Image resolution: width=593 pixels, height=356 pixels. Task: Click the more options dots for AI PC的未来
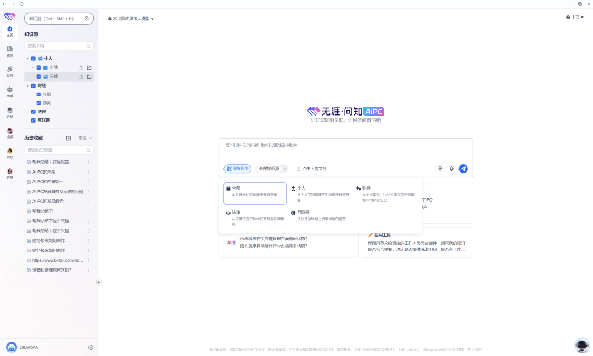point(89,172)
